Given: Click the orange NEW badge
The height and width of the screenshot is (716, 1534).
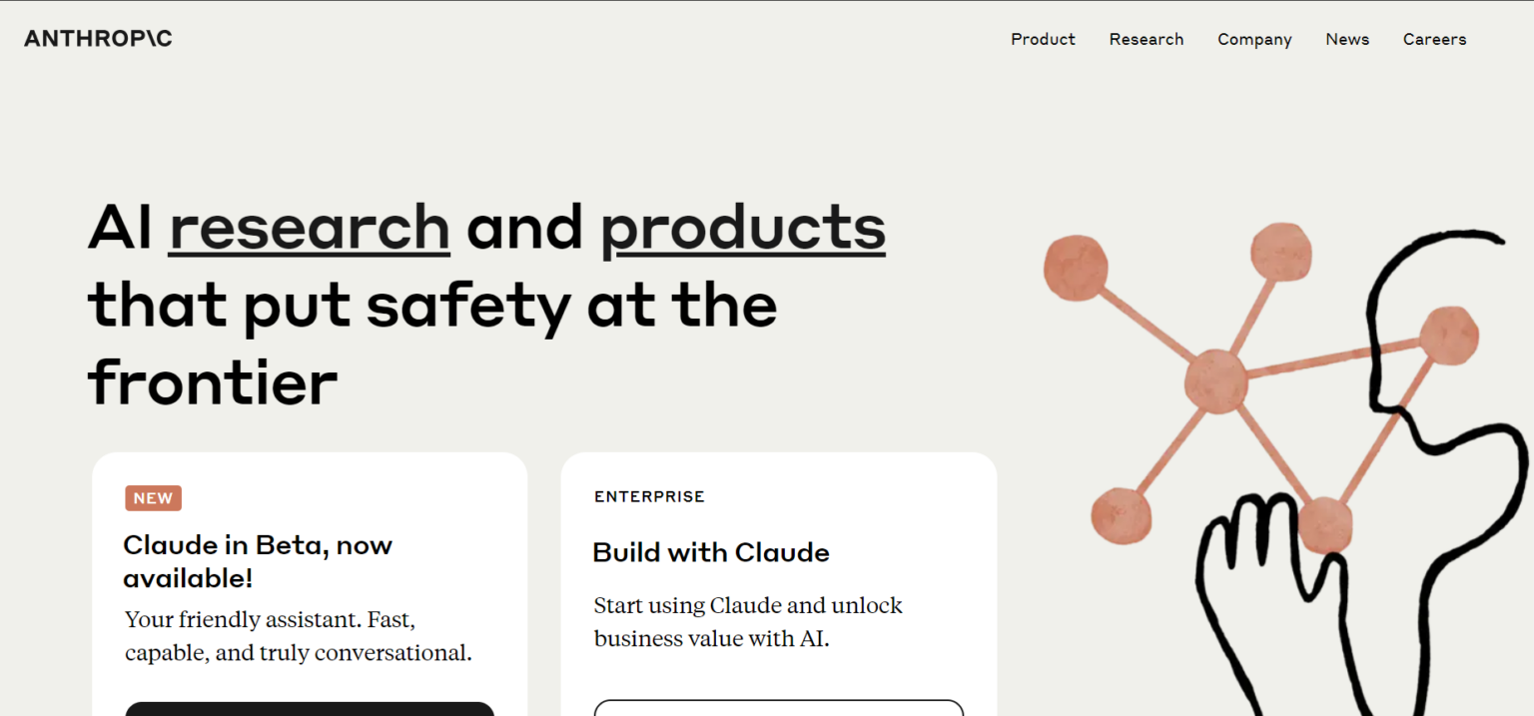Looking at the screenshot, I should click(153, 498).
